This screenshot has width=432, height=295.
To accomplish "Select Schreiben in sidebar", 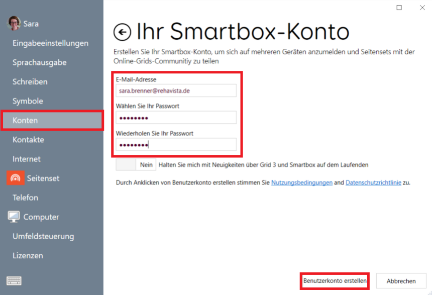I will click(30, 81).
